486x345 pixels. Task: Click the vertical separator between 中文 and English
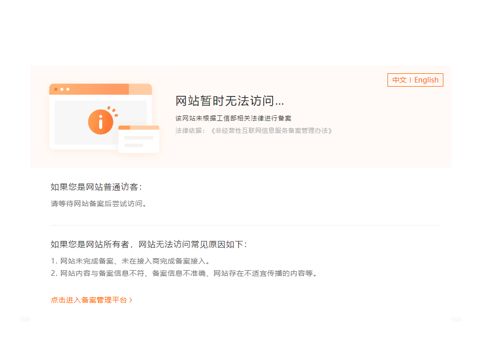(x=410, y=80)
